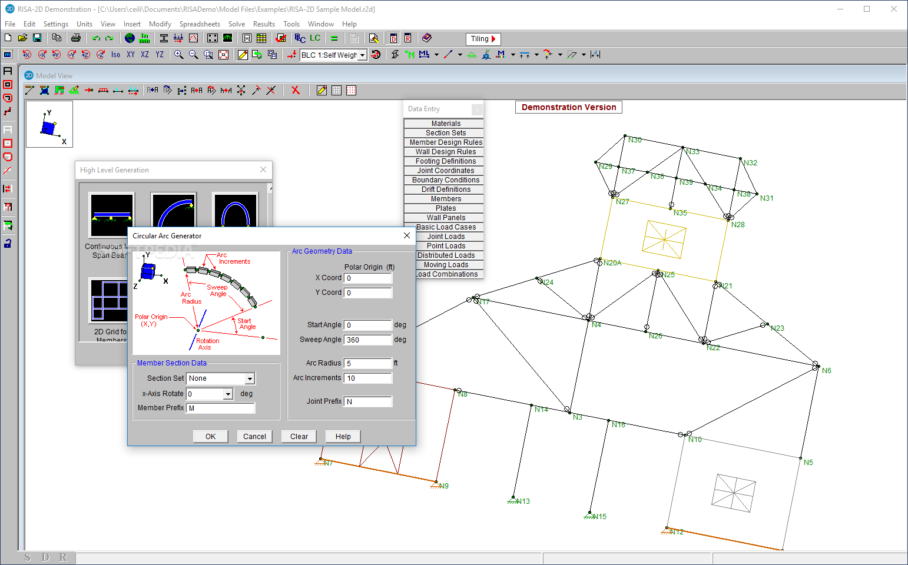908x565 pixels.
Task: Click the I-beam section shape icon
Action: [164, 38]
